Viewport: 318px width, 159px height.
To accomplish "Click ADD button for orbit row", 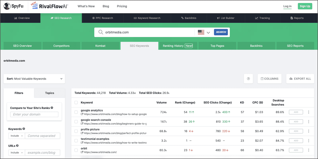I will [x=296, y=150].
